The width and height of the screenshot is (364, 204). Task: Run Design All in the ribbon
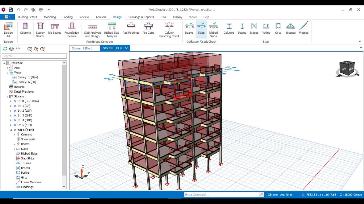pyautogui.click(x=8, y=30)
